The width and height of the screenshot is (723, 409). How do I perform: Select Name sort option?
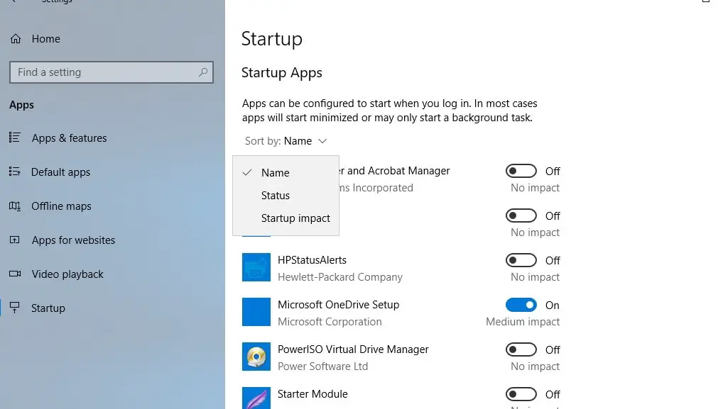click(286, 172)
